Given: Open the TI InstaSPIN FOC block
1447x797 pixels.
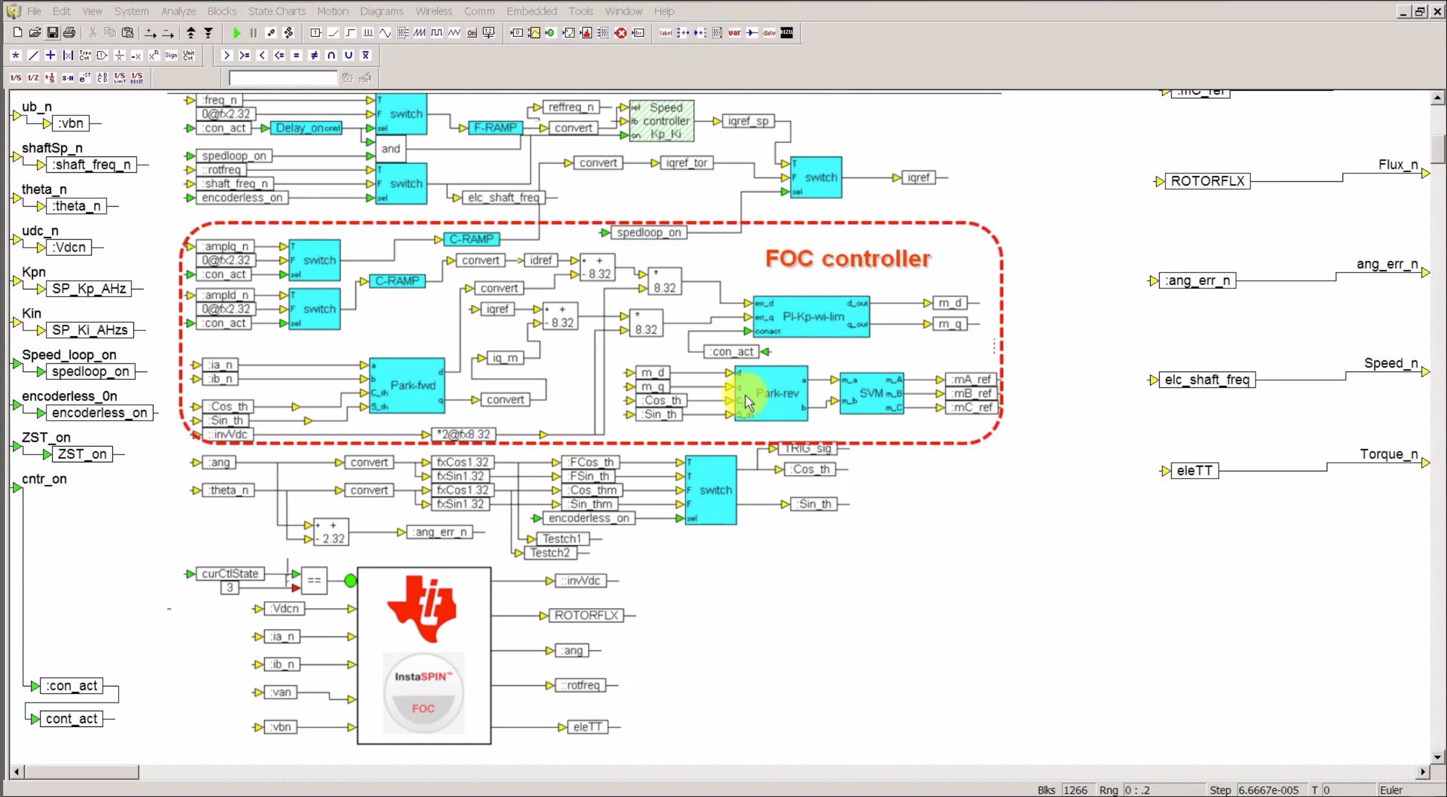Looking at the screenshot, I should tap(424, 656).
